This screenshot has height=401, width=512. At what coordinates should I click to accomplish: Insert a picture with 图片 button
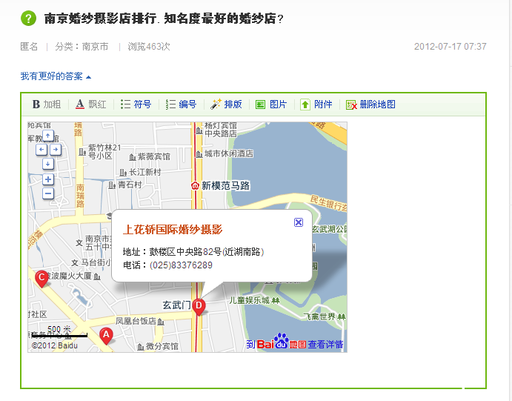tap(271, 105)
